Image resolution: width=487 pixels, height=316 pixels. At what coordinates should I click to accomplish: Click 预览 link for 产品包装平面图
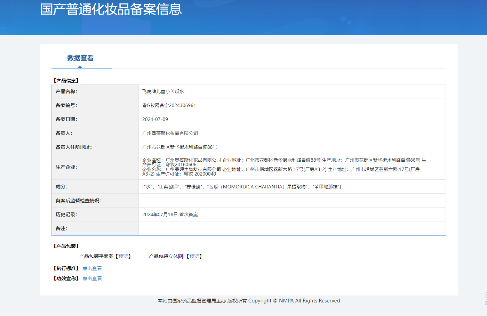pos(123,256)
